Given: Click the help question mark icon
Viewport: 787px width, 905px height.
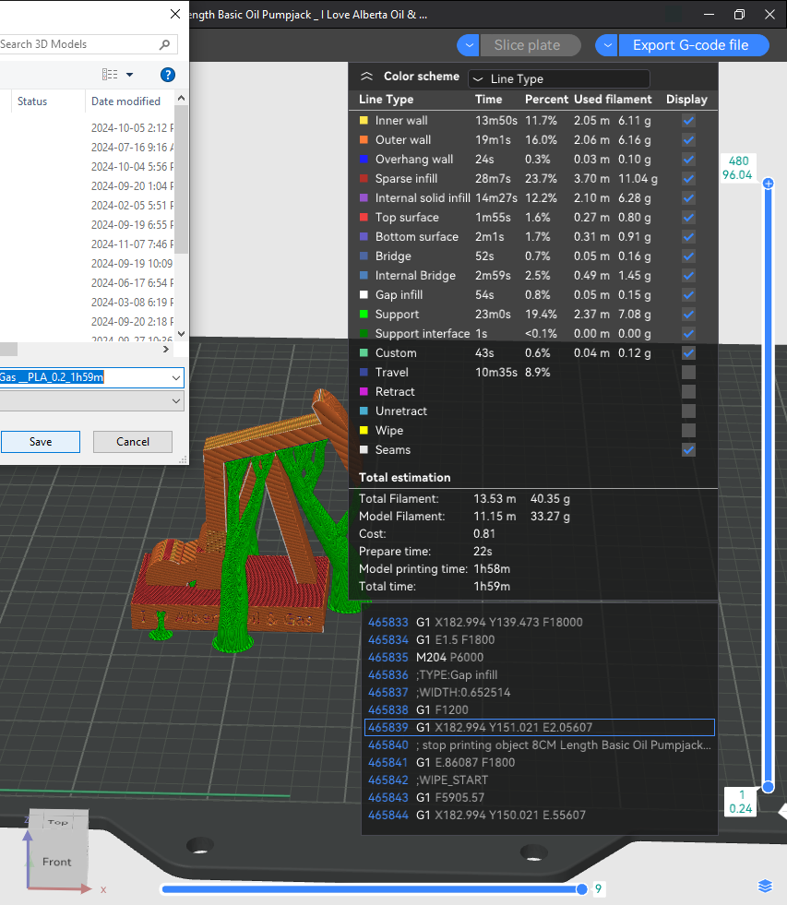Looking at the screenshot, I should pyautogui.click(x=167, y=75).
